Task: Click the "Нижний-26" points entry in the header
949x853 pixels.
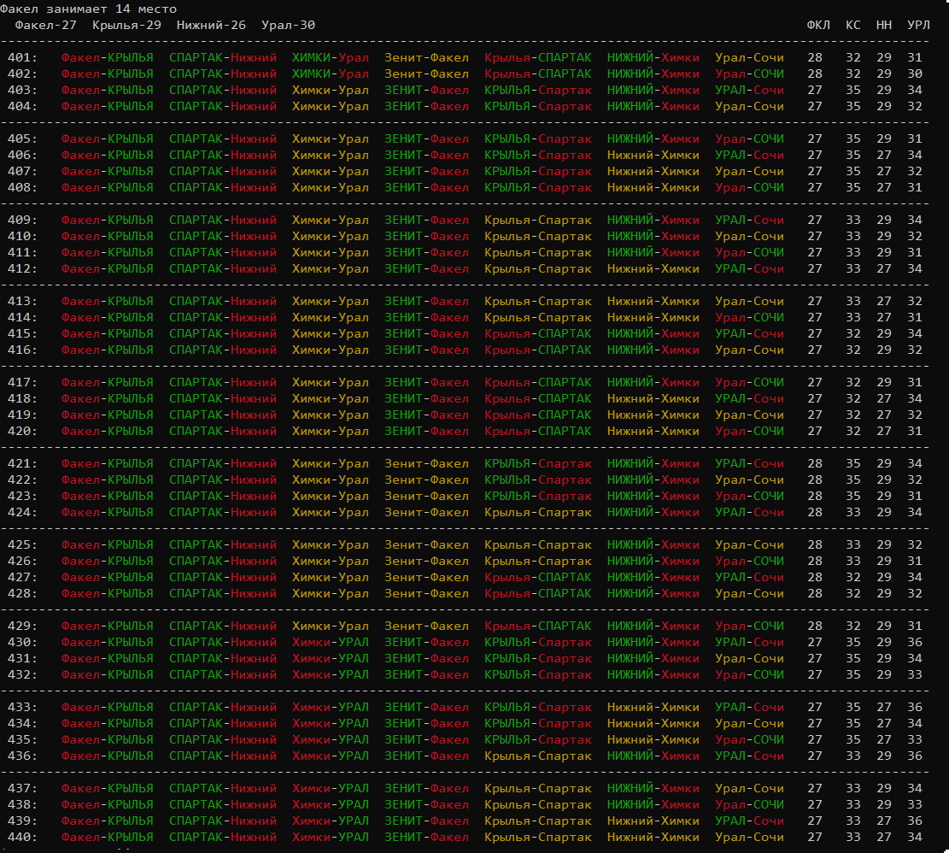Action: (211, 26)
